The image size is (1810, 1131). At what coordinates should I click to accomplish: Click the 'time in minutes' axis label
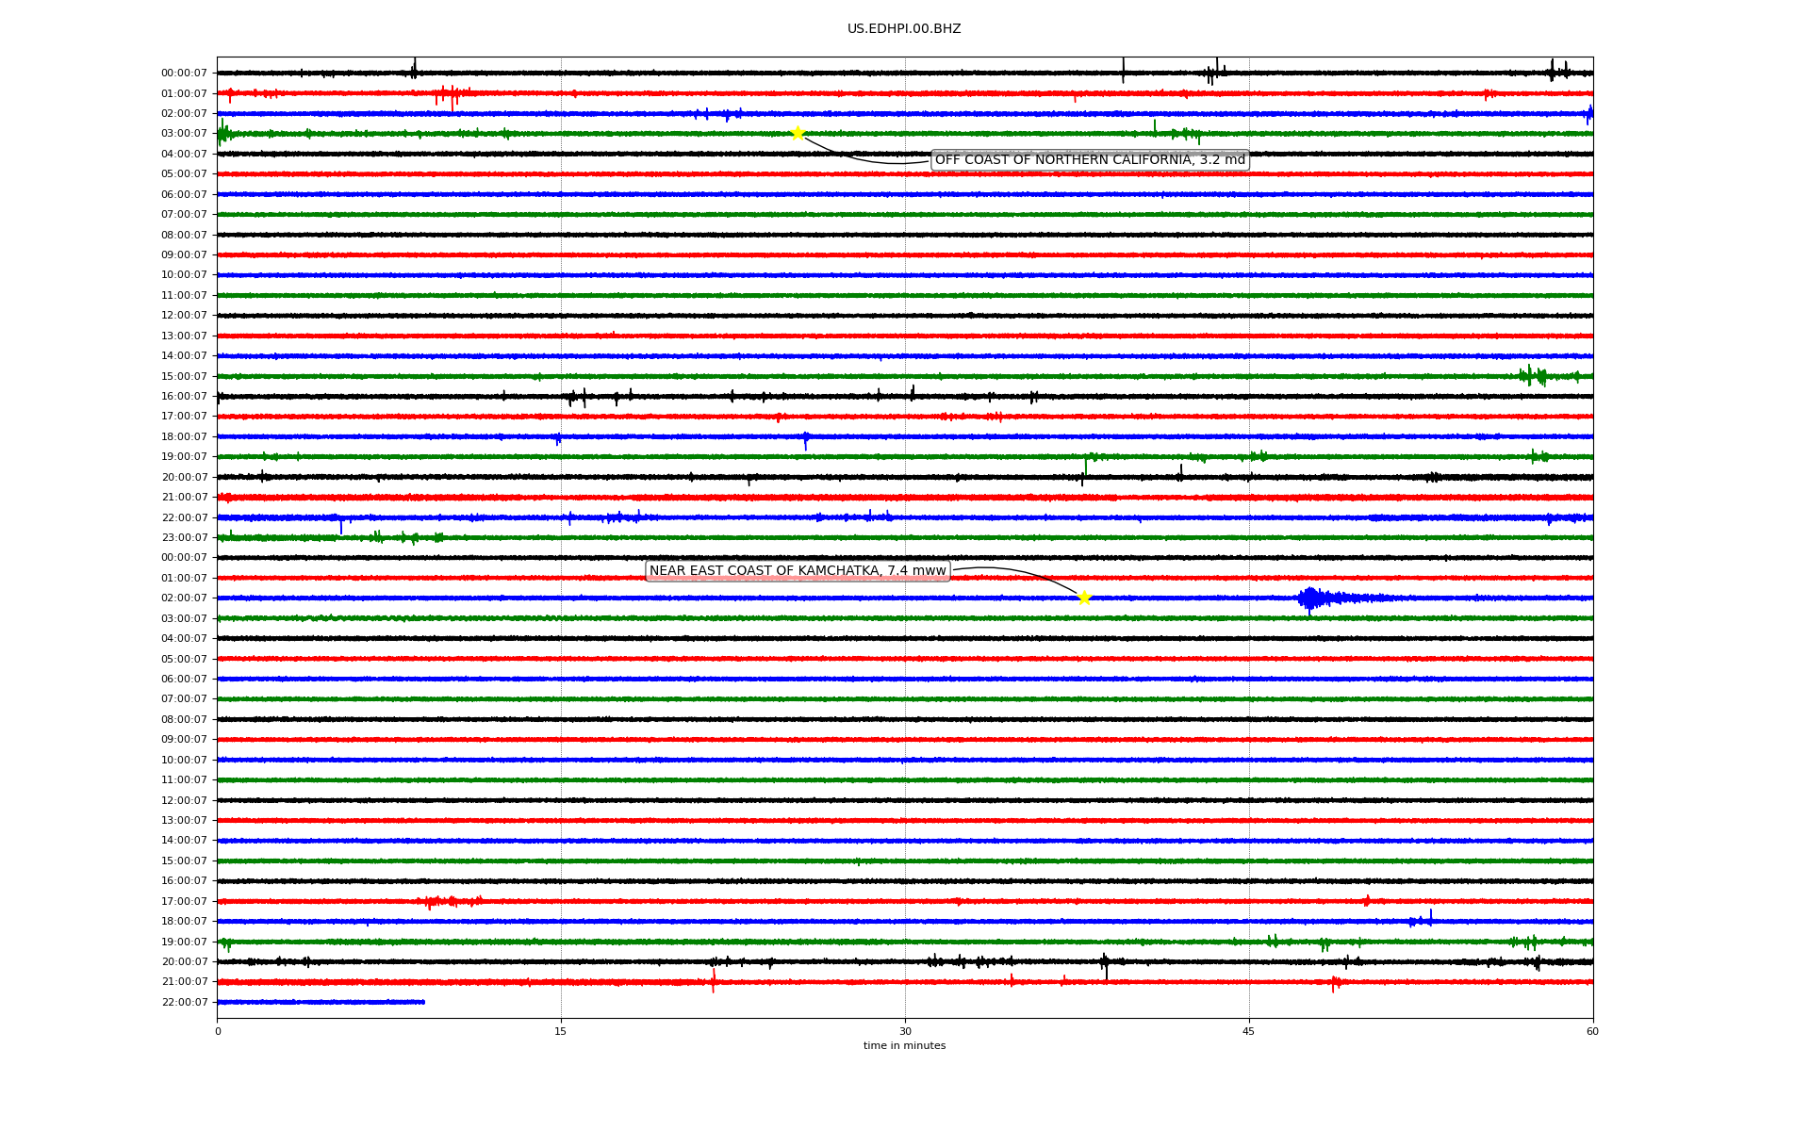tap(904, 1046)
